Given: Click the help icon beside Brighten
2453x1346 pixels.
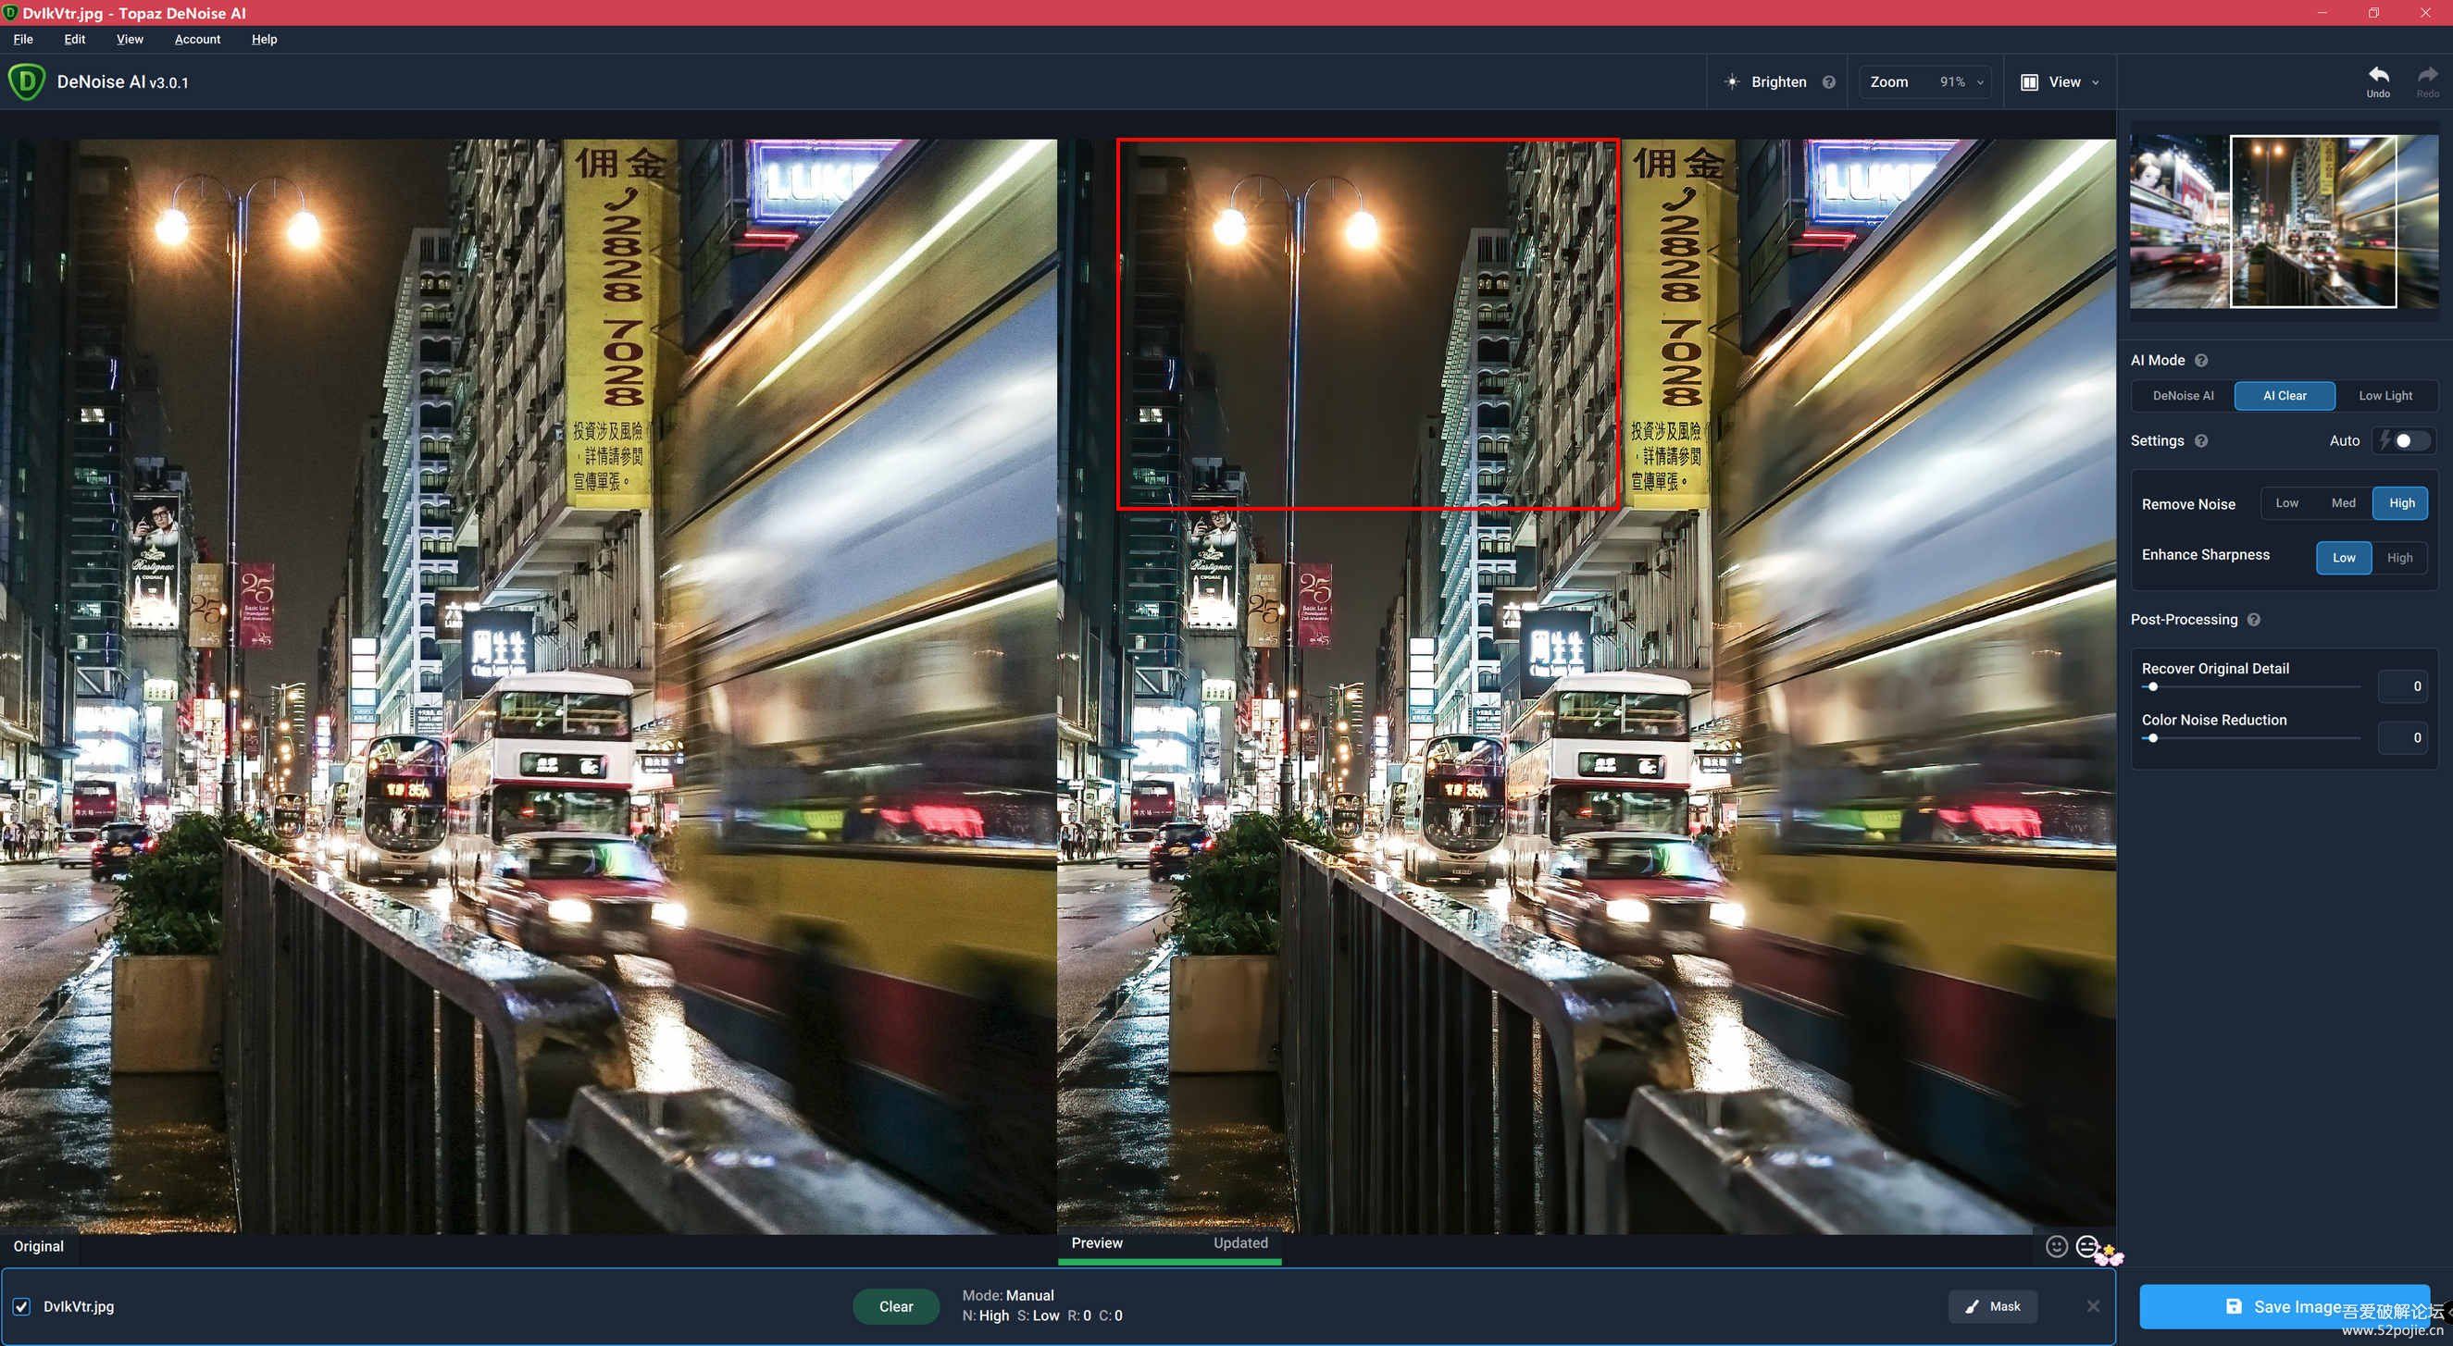Looking at the screenshot, I should (1828, 81).
